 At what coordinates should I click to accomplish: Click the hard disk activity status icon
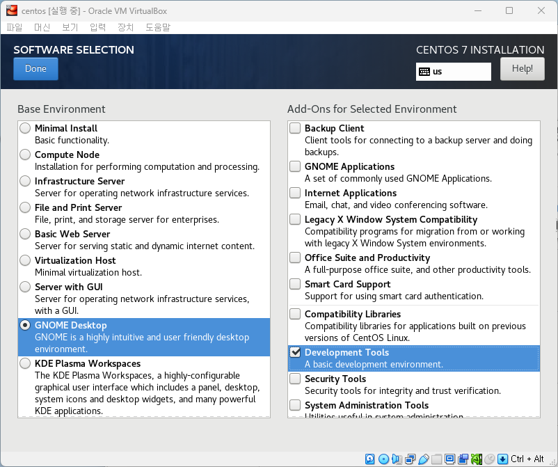[369, 459]
